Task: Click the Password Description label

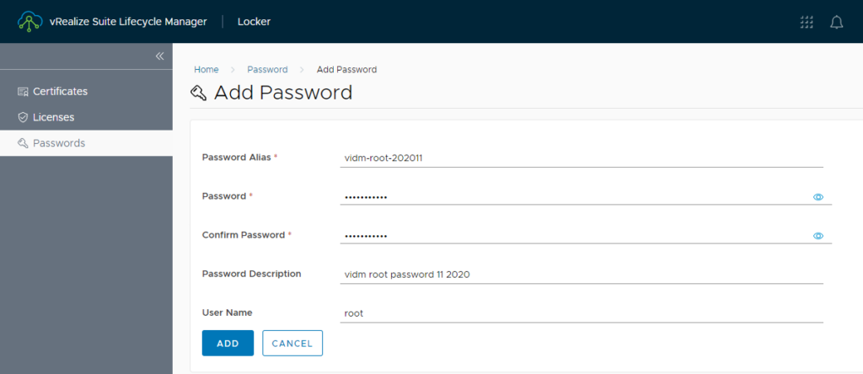Action: [251, 274]
